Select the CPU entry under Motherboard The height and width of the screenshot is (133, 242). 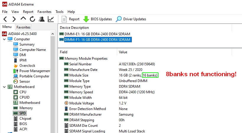tap(23, 92)
